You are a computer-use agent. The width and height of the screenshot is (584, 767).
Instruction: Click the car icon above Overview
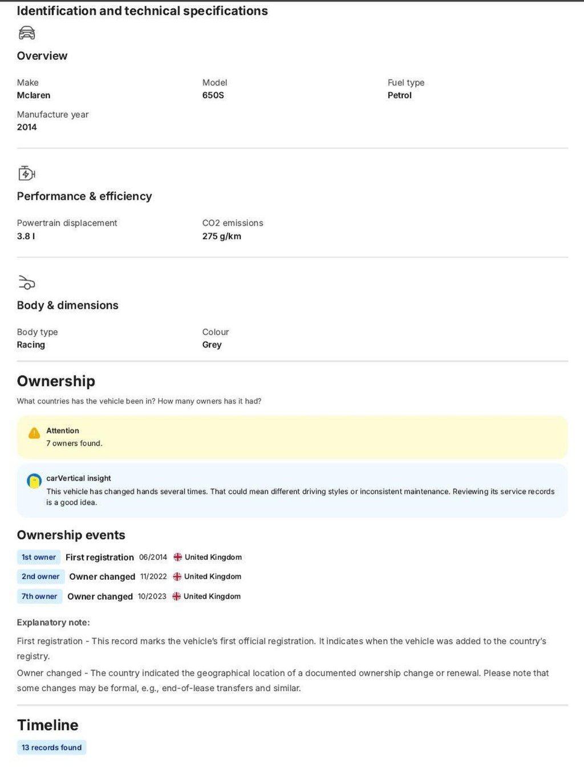pyautogui.click(x=27, y=33)
